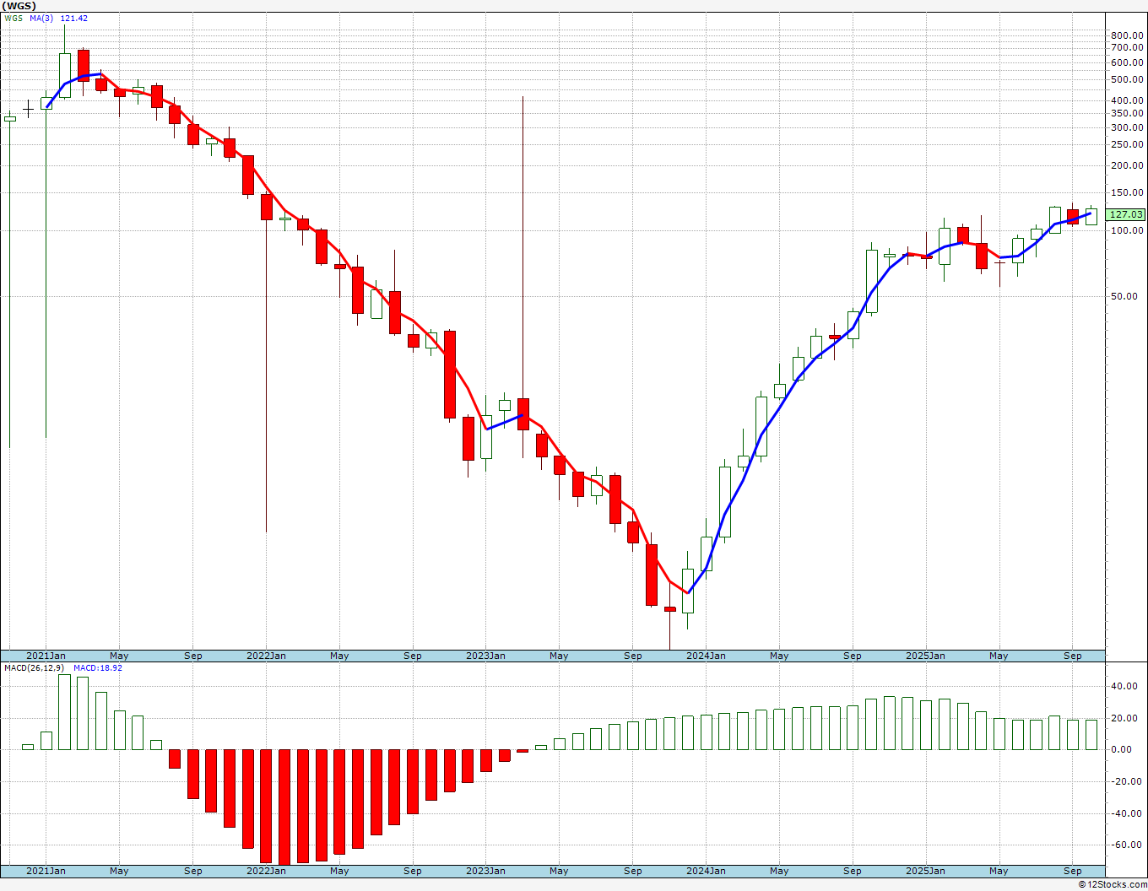
Task: Click the 2025Jan marker on price time axis
Action: click(926, 656)
